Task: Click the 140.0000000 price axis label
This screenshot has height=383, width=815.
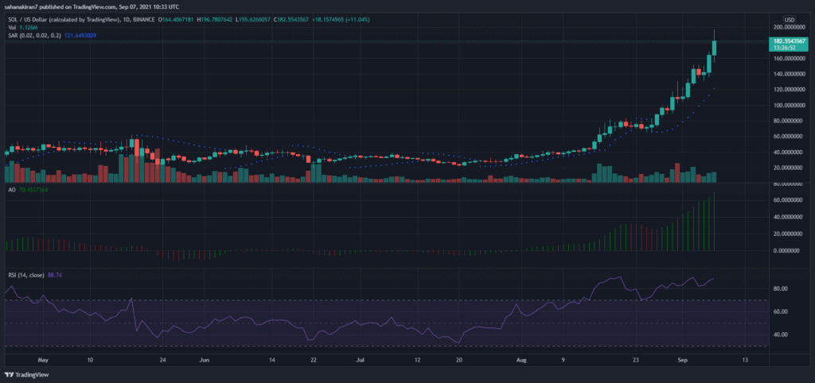Action: pos(788,74)
